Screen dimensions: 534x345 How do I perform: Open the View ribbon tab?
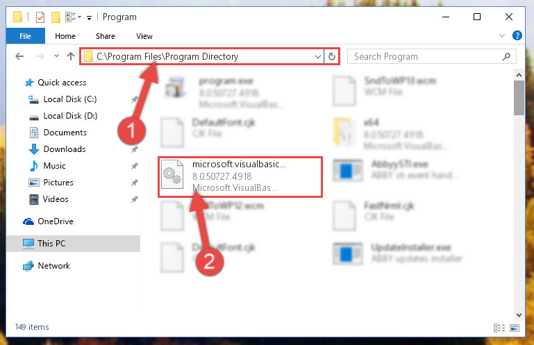point(144,36)
